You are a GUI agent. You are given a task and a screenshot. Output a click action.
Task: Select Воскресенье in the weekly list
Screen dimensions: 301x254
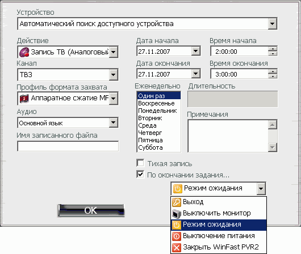pos(159,103)
